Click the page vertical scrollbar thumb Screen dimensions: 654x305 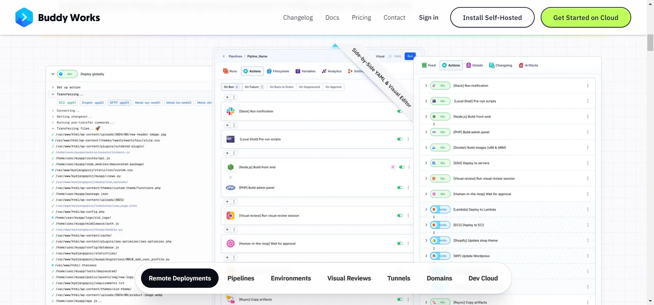(x=650, y=43)
